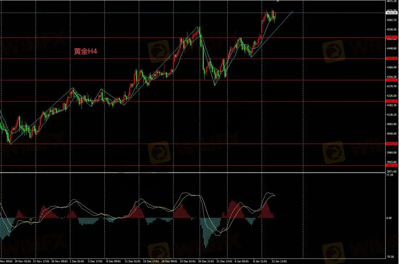Click the 4316.20 price scale value
This screenshot has height=264, width=399.
point(391,77)
